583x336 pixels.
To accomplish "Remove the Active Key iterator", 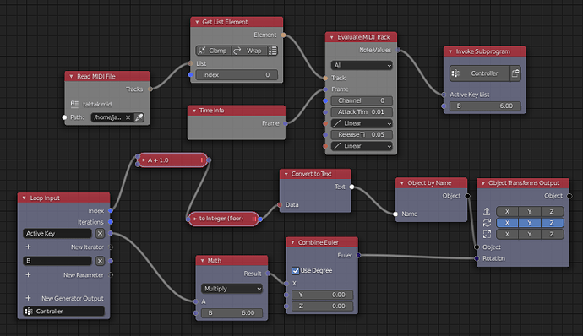I will (x=100, y=233).
